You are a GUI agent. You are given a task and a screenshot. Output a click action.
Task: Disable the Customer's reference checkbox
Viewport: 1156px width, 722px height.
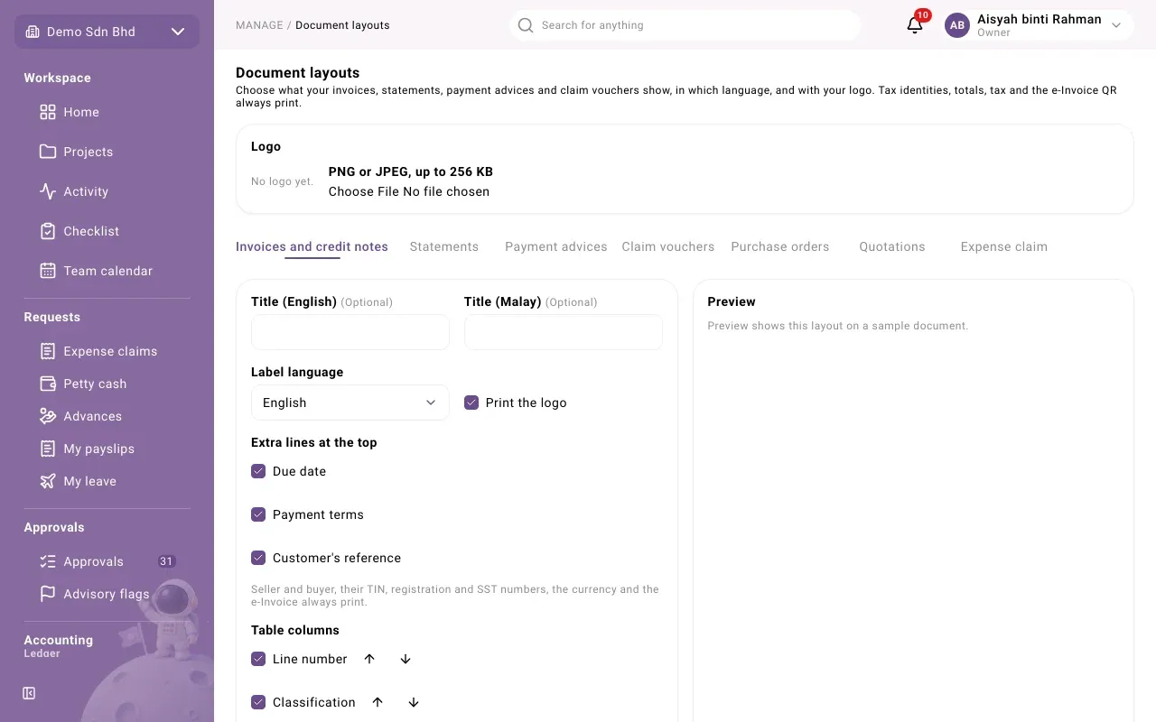[258, 558]
